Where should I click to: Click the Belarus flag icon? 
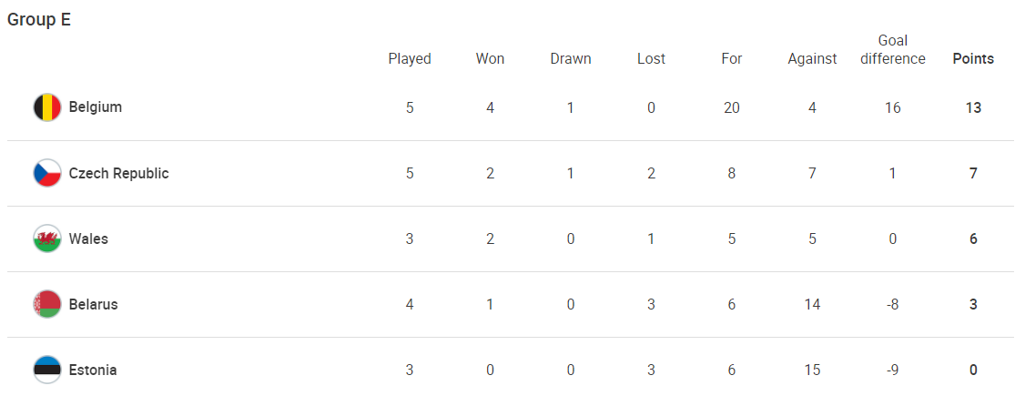[x=47, y=304]
